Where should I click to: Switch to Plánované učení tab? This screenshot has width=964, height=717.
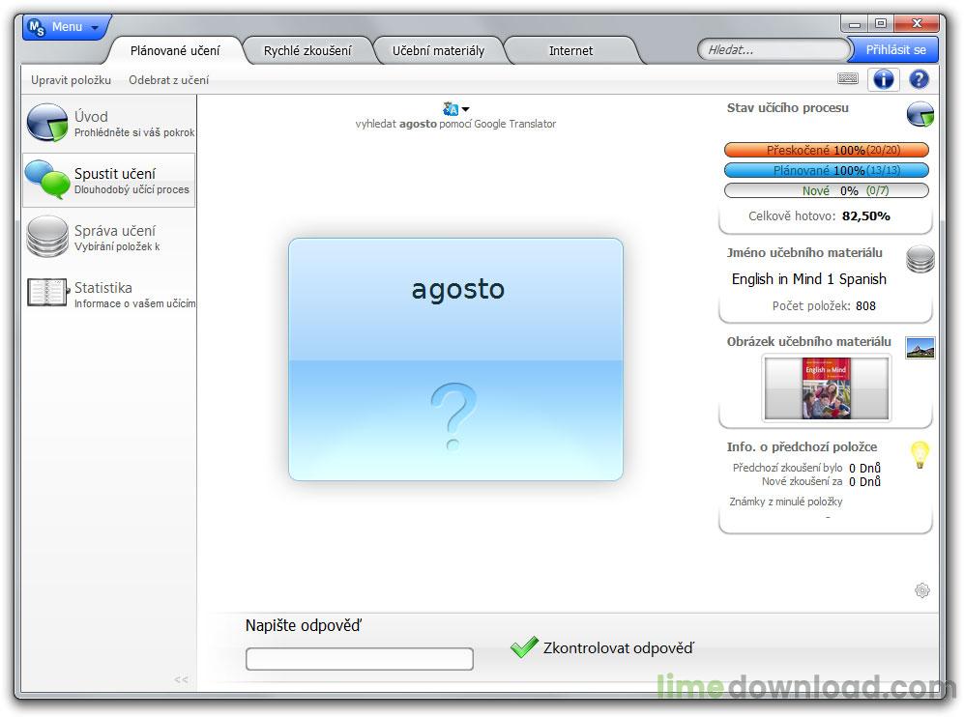pyautogui.click(x=175, y=50)
